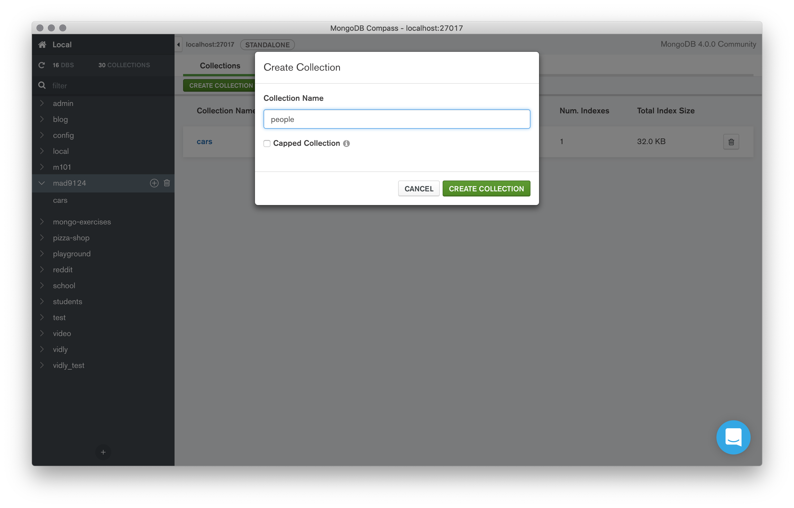Screen dimensions: 794x508
Task: Open the chat support bubble
Action: [x=733, y=437]
